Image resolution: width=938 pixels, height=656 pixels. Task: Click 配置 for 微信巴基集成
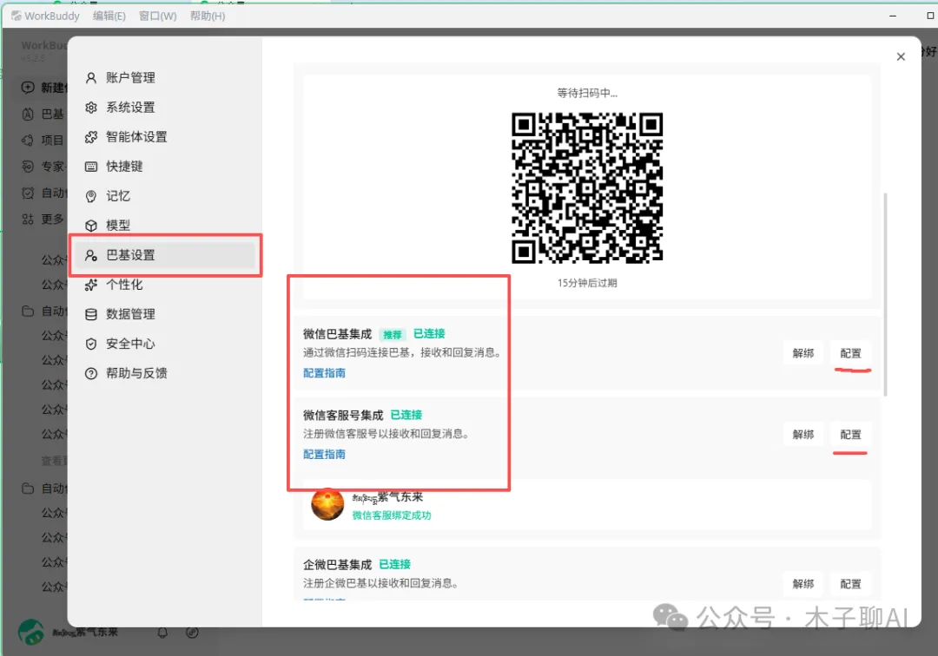click(850, 353)
